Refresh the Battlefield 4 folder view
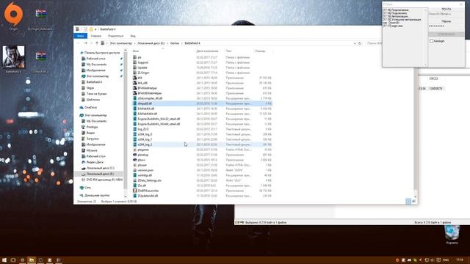The width and height of the screenshot is (470, 264). coord(360,43)
